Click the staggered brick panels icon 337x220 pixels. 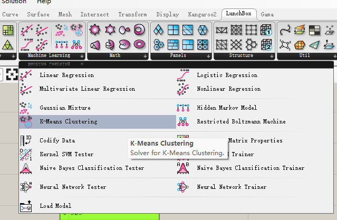(173, 45)
